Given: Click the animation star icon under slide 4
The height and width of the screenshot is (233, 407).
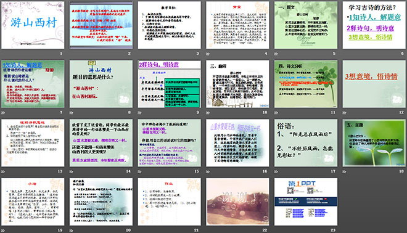Looking at the screenshot, I should click(208, 54).
